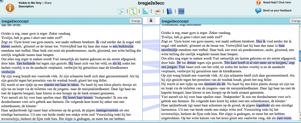Change the bregje2econcept witness

(136, 21)
